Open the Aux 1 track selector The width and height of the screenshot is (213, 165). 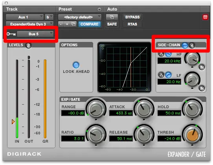[25, 17]
